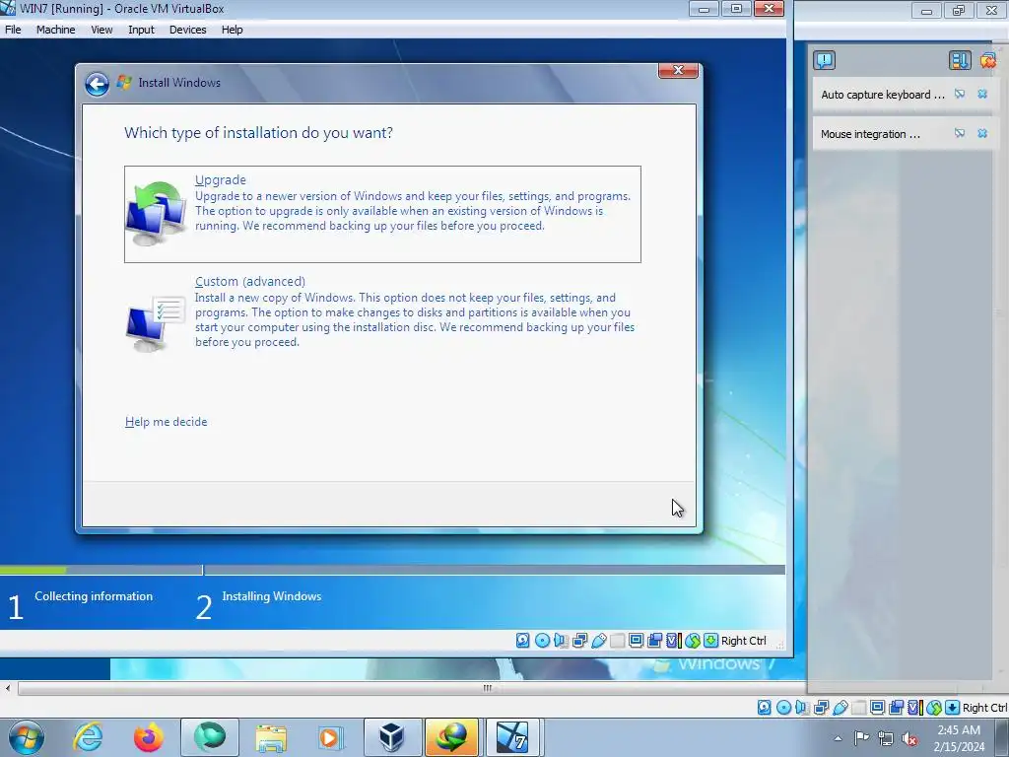Click the display icon in bottom outer status bar
This screenshot has height=757, width=1009.
tap(877, 708)
